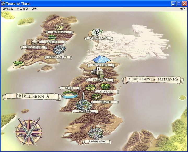Screen dimensions: 188x152
Task: Click the Tears to Tiara title bar icon
Action: (3, 4)
